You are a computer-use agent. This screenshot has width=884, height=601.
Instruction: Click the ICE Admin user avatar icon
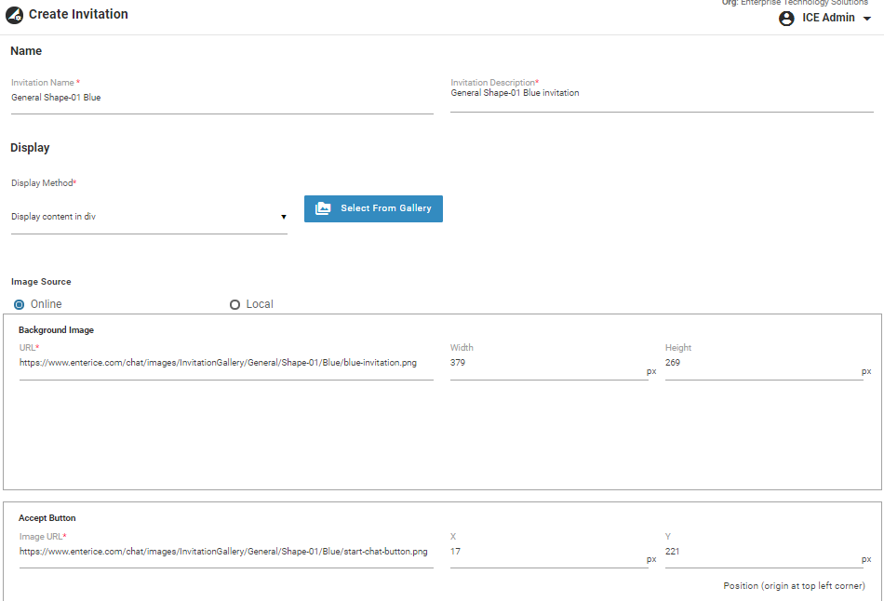pyautogui.click(x=786, y=19)
